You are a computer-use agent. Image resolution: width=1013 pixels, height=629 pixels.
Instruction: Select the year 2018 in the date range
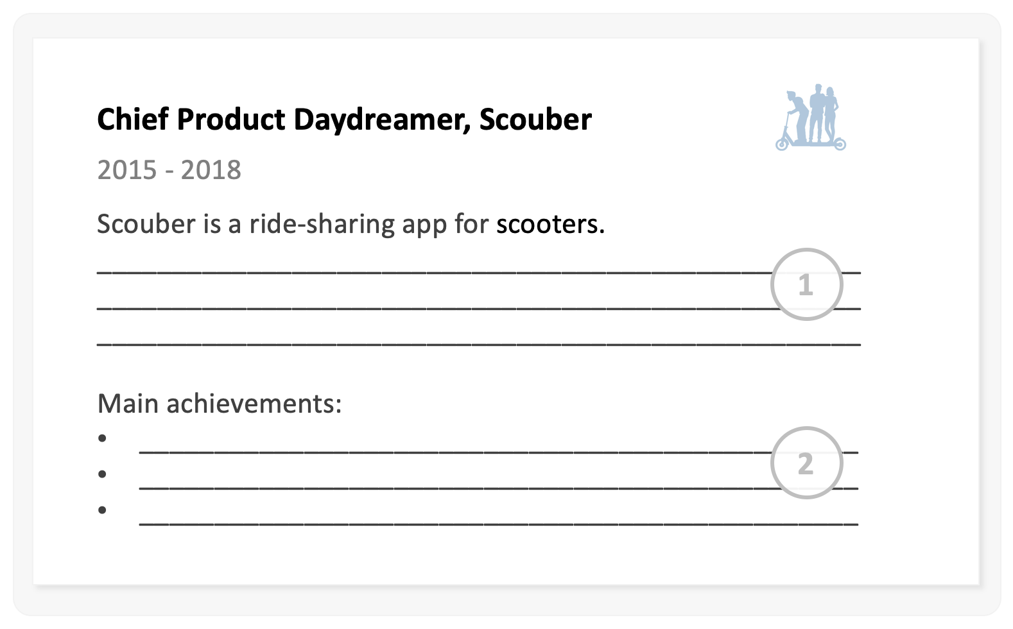coord(211,170)
